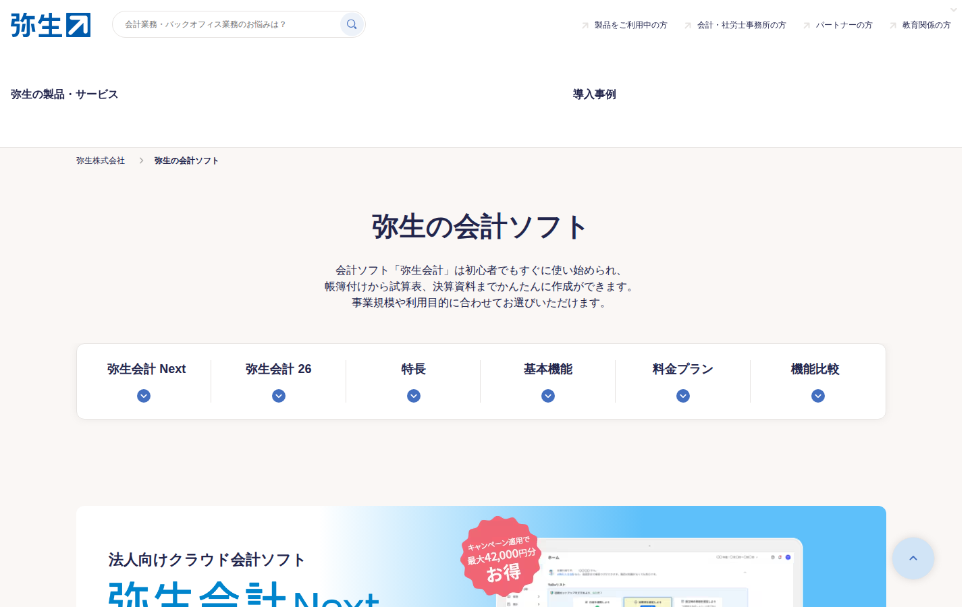The height and width of the screenshot is (607, 972).
Task: Open パートナーの方 link
Action: pyautogui.click(x=844, y=25)
